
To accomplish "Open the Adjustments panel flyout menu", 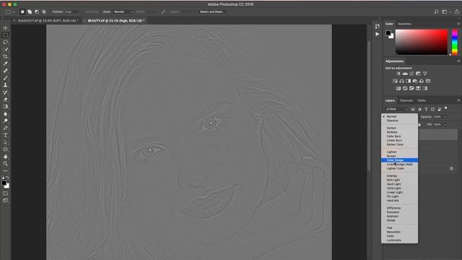I will 458,61.
